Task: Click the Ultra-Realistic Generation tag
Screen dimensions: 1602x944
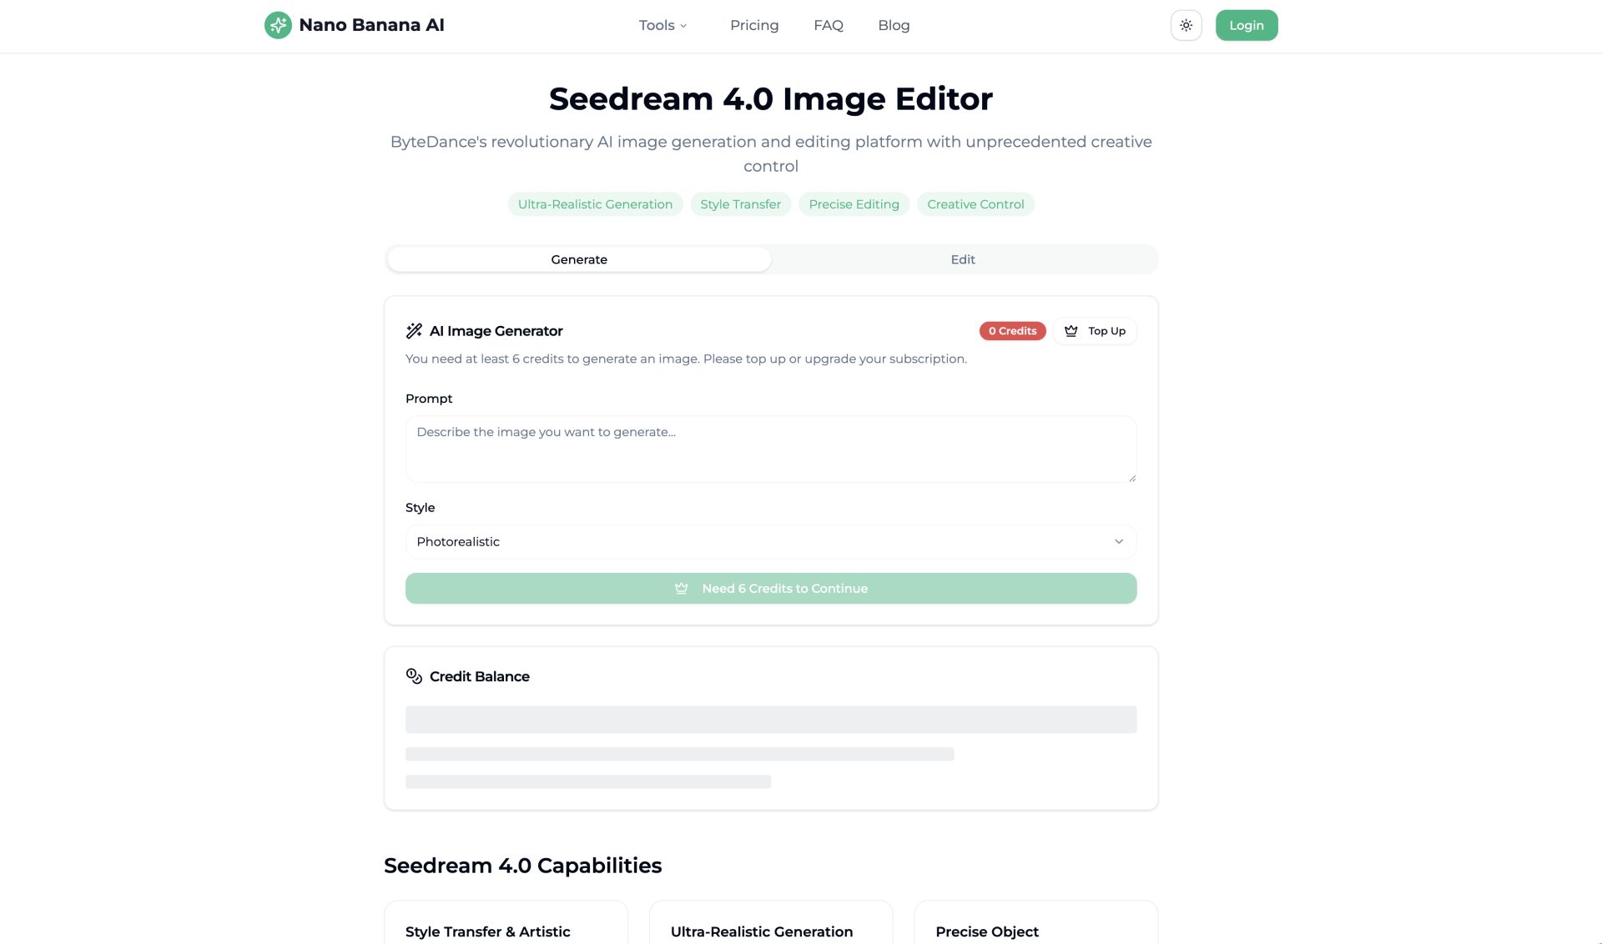Action: click(595, 204)
